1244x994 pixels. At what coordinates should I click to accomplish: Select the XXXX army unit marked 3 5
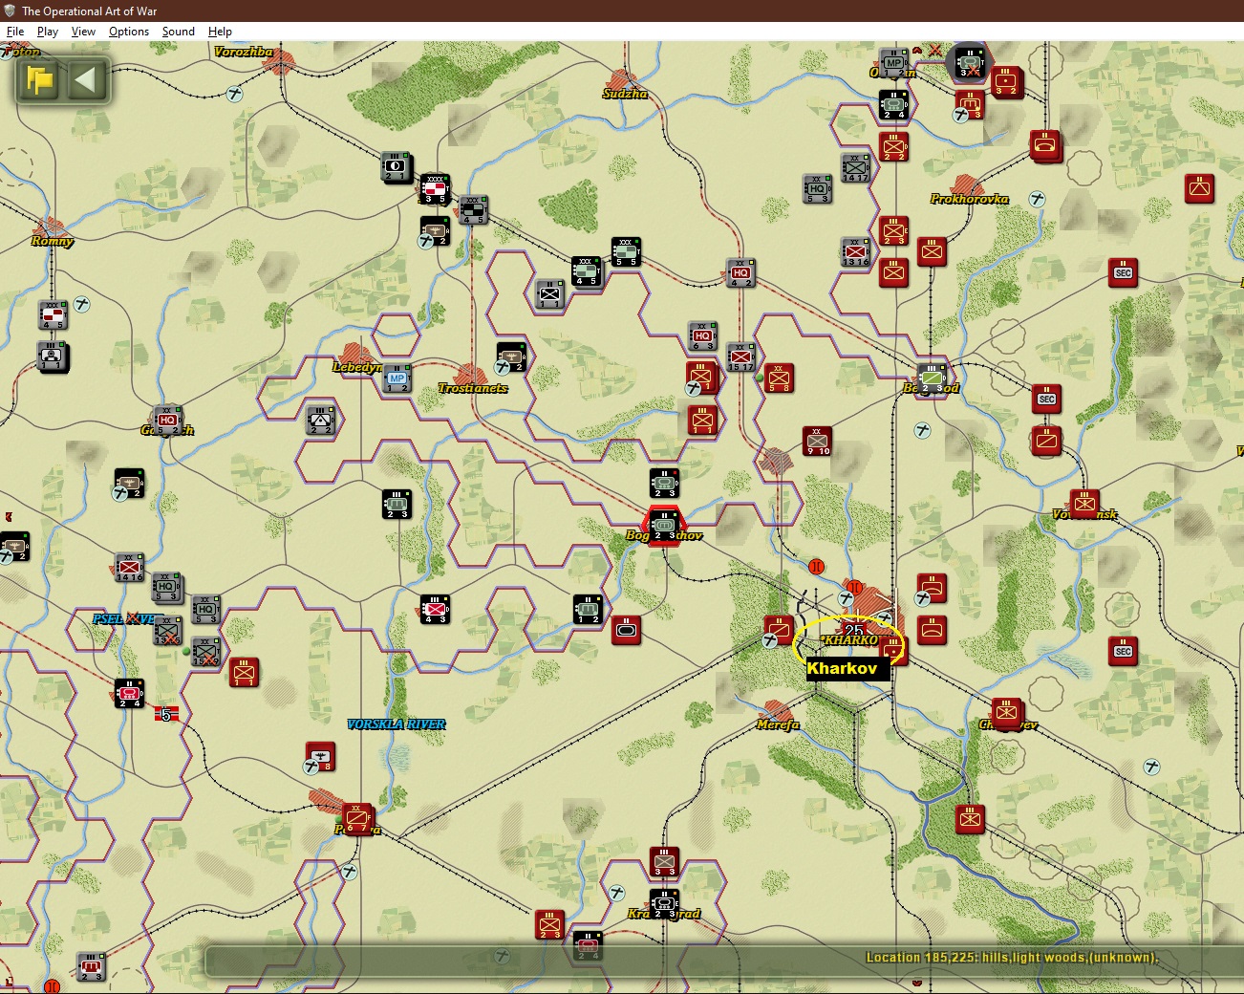tap(435, 189)
